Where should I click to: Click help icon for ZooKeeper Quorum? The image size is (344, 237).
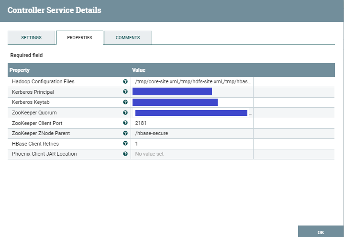[125, 113]
